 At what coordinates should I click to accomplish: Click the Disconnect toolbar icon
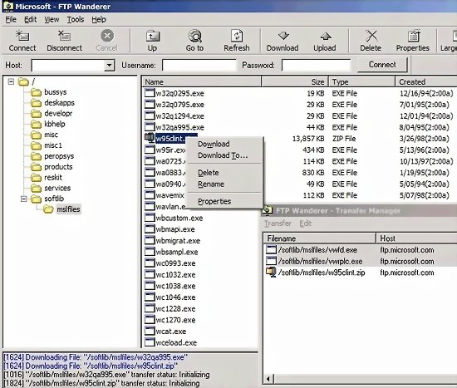(x=64, y=36)
